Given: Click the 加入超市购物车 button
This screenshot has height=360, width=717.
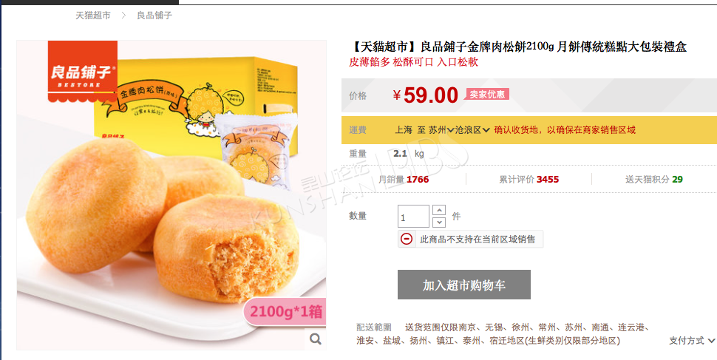Looking at the screenshot, I should point(464,285).
